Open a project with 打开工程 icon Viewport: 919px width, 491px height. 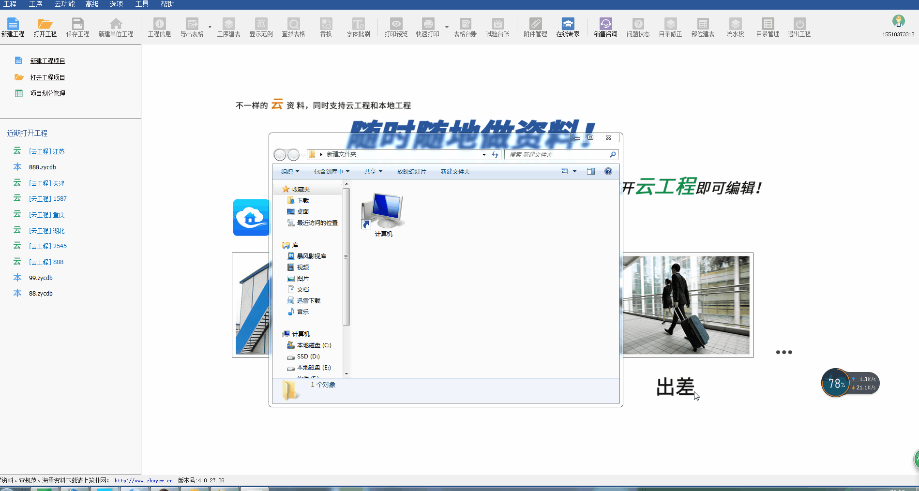click(x=45, y=27)
